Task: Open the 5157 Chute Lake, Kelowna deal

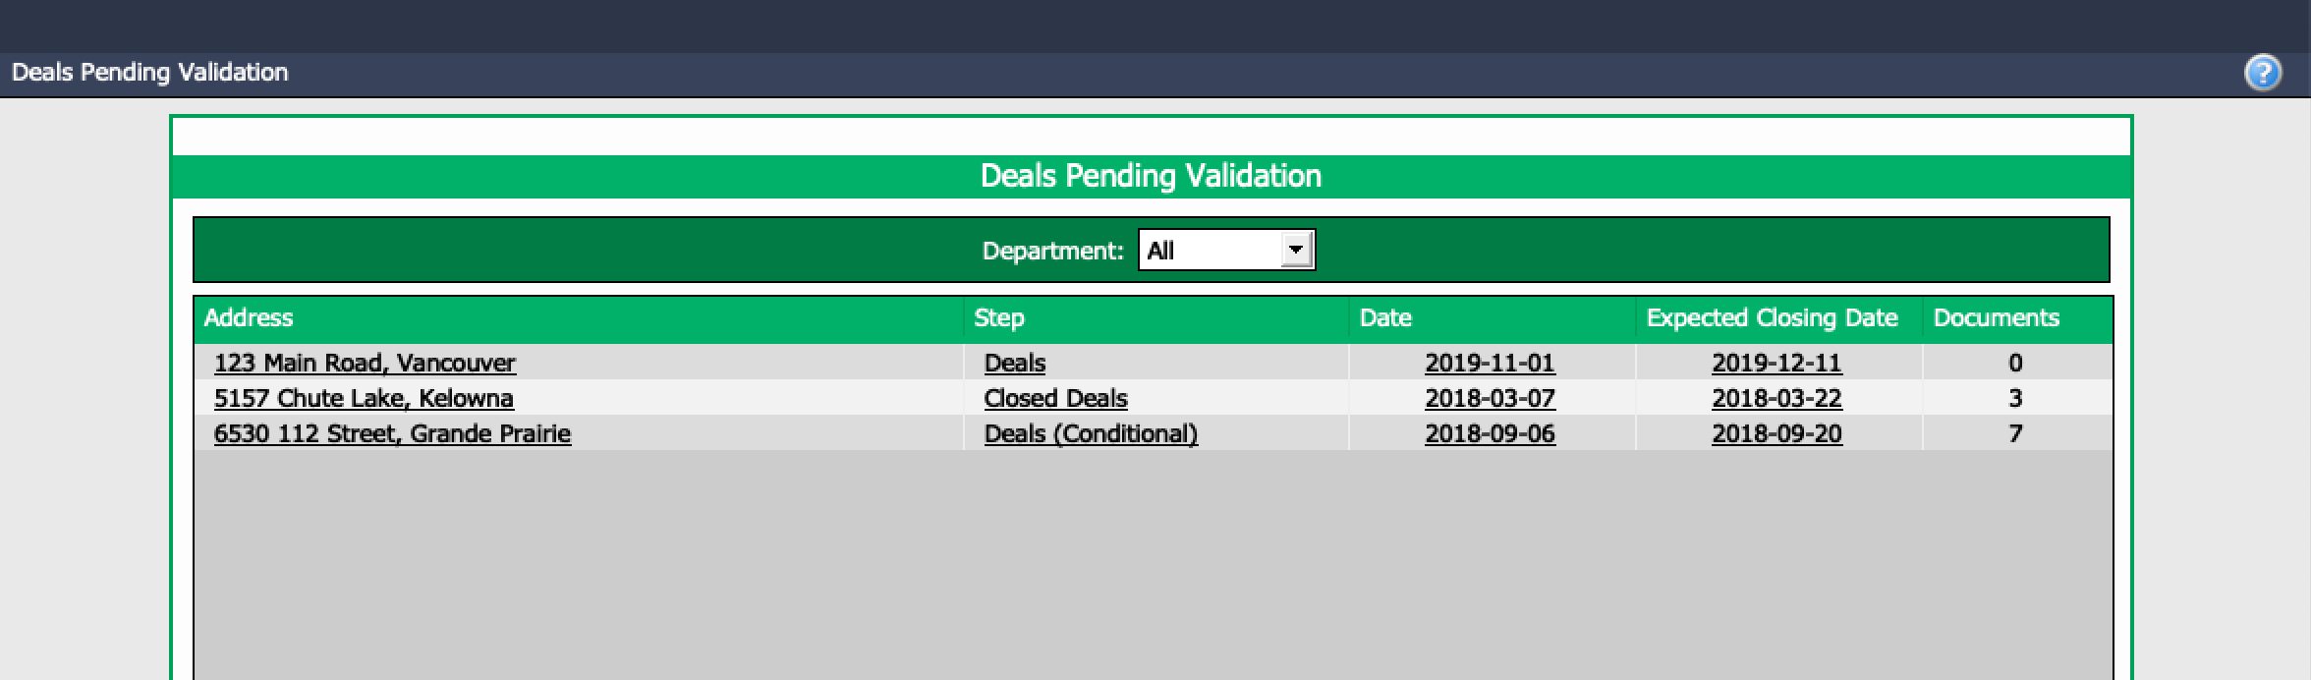Action: click(x=364, y=398)
